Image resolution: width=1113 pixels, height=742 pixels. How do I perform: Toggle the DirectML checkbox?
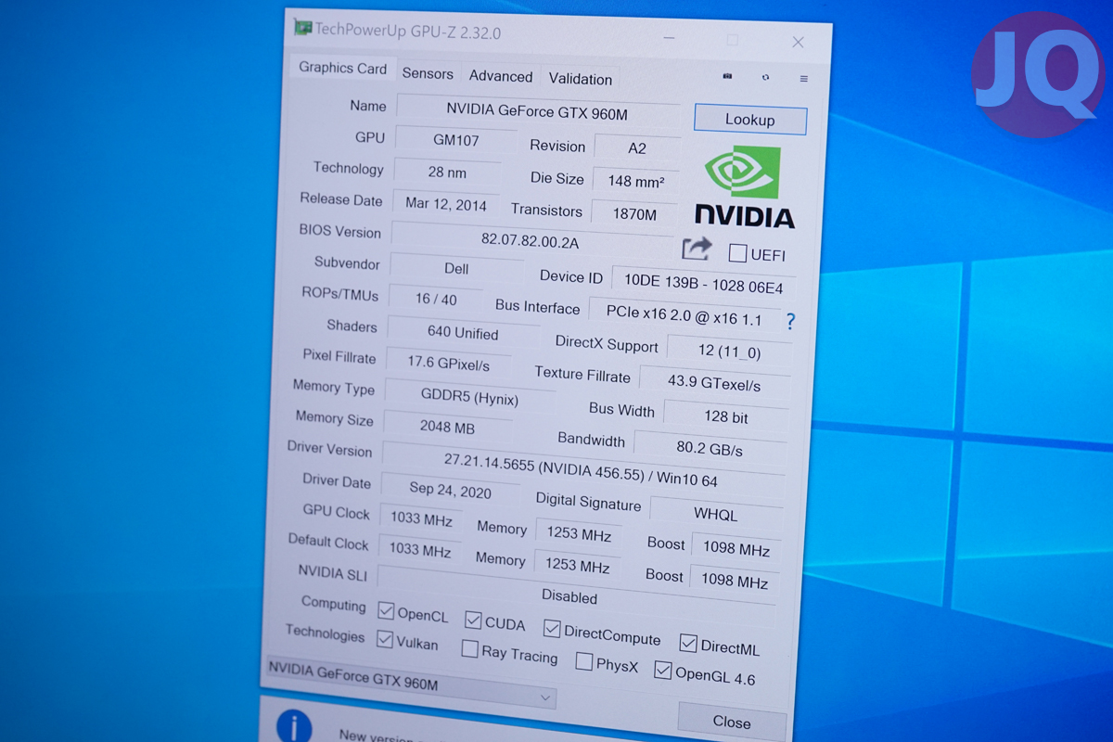(688, 643)
